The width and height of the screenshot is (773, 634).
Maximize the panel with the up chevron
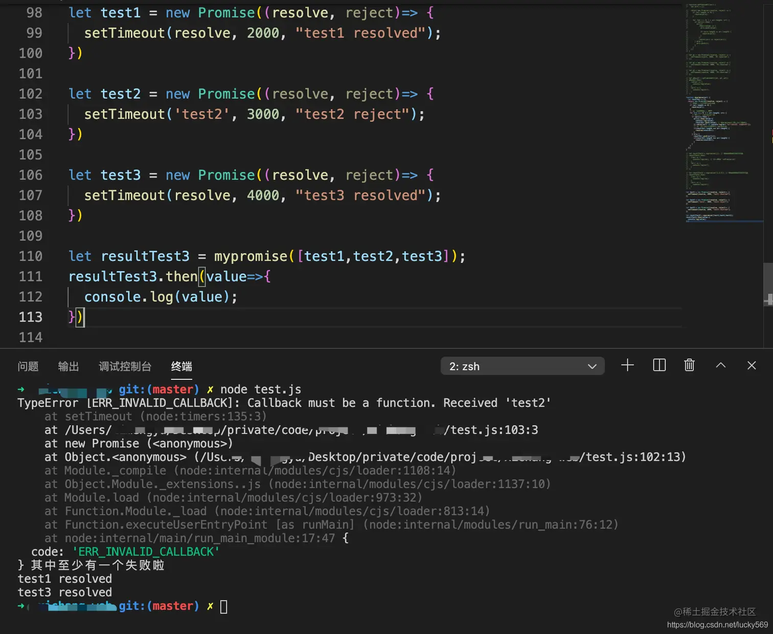[x=721, y=365]
